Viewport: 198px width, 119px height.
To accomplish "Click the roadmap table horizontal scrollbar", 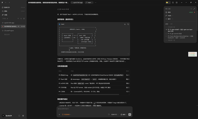I will (x=89, y=95).
